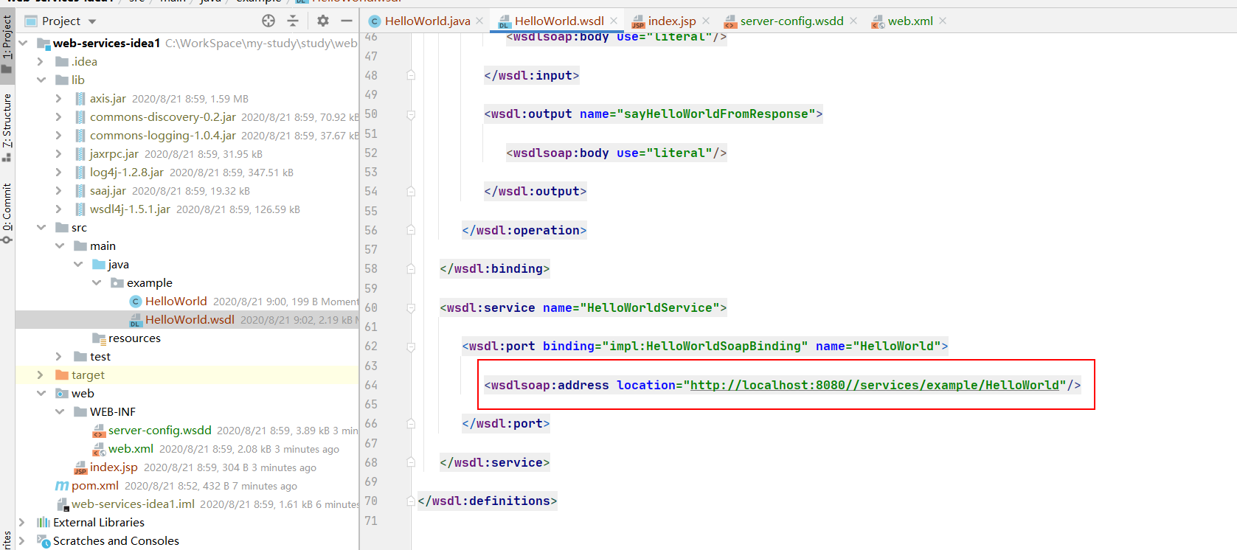Click the sayHelloWorldFromResponse output name
Image resolution: width=1237 pixels, height=550 pixels.
716,114
